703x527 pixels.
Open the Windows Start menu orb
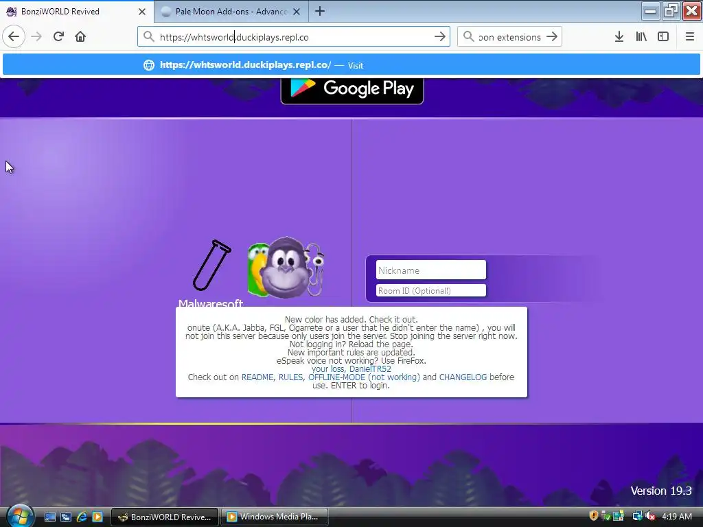[20, 517]
